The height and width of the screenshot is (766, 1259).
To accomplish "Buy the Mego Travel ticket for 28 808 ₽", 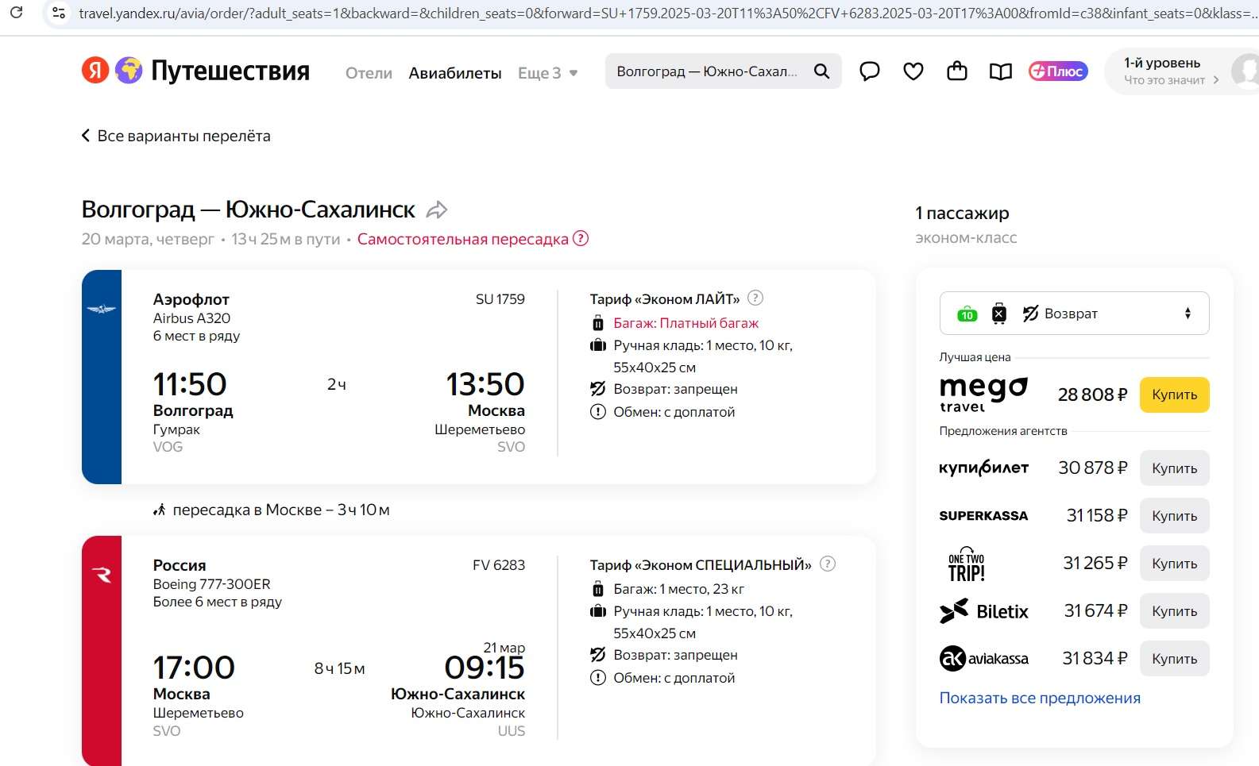I will [1174, 395].
